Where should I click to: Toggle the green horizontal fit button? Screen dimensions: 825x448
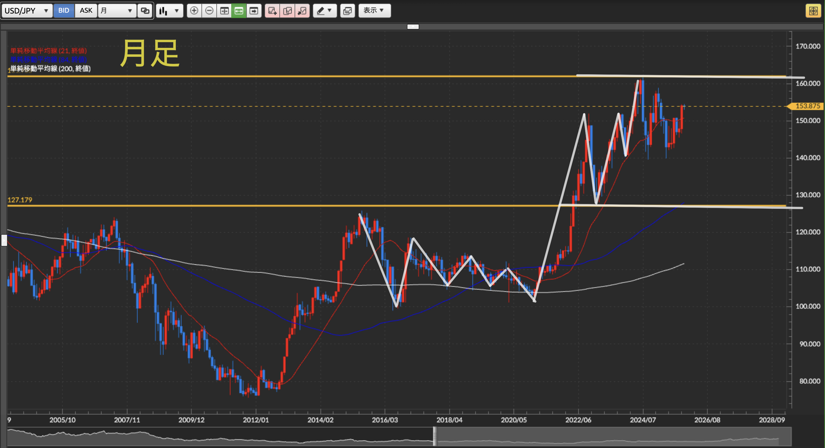(239, 11)
